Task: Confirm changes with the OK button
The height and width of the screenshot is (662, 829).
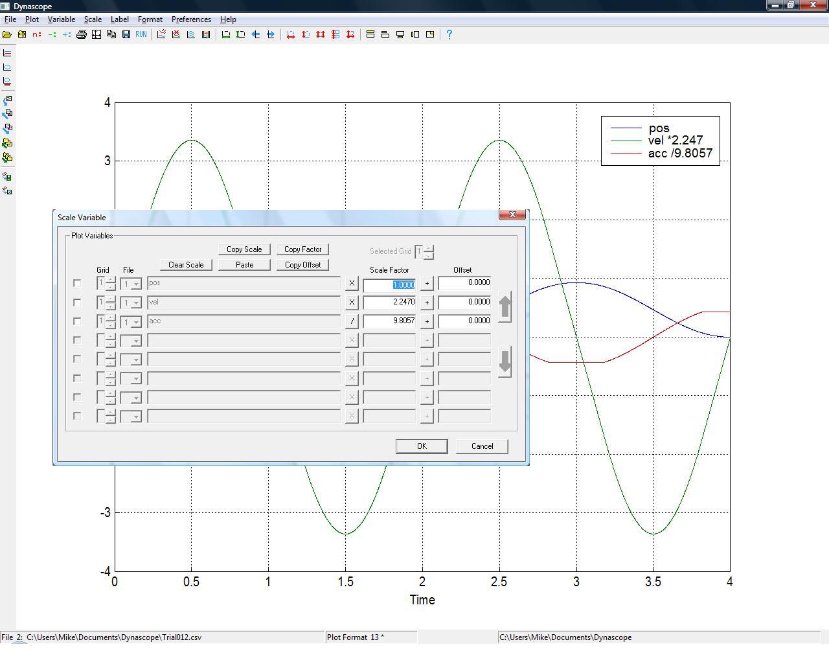Action: [x=421, y=446]
